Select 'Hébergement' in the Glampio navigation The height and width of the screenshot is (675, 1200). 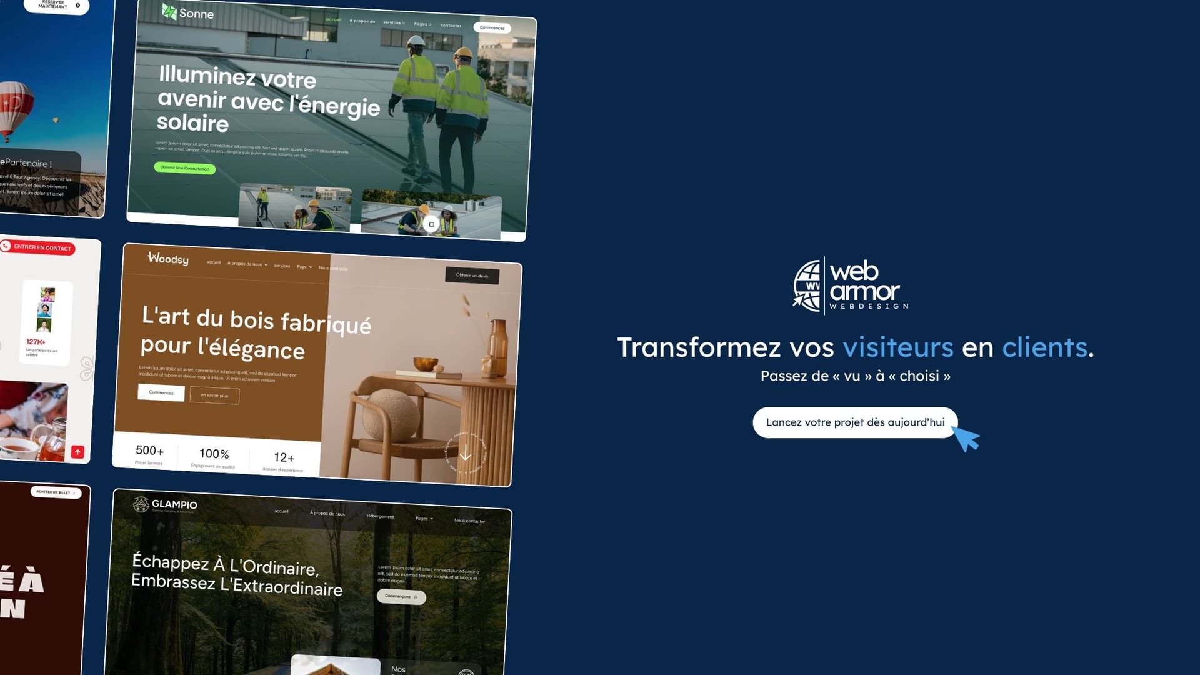pos(380,516)
